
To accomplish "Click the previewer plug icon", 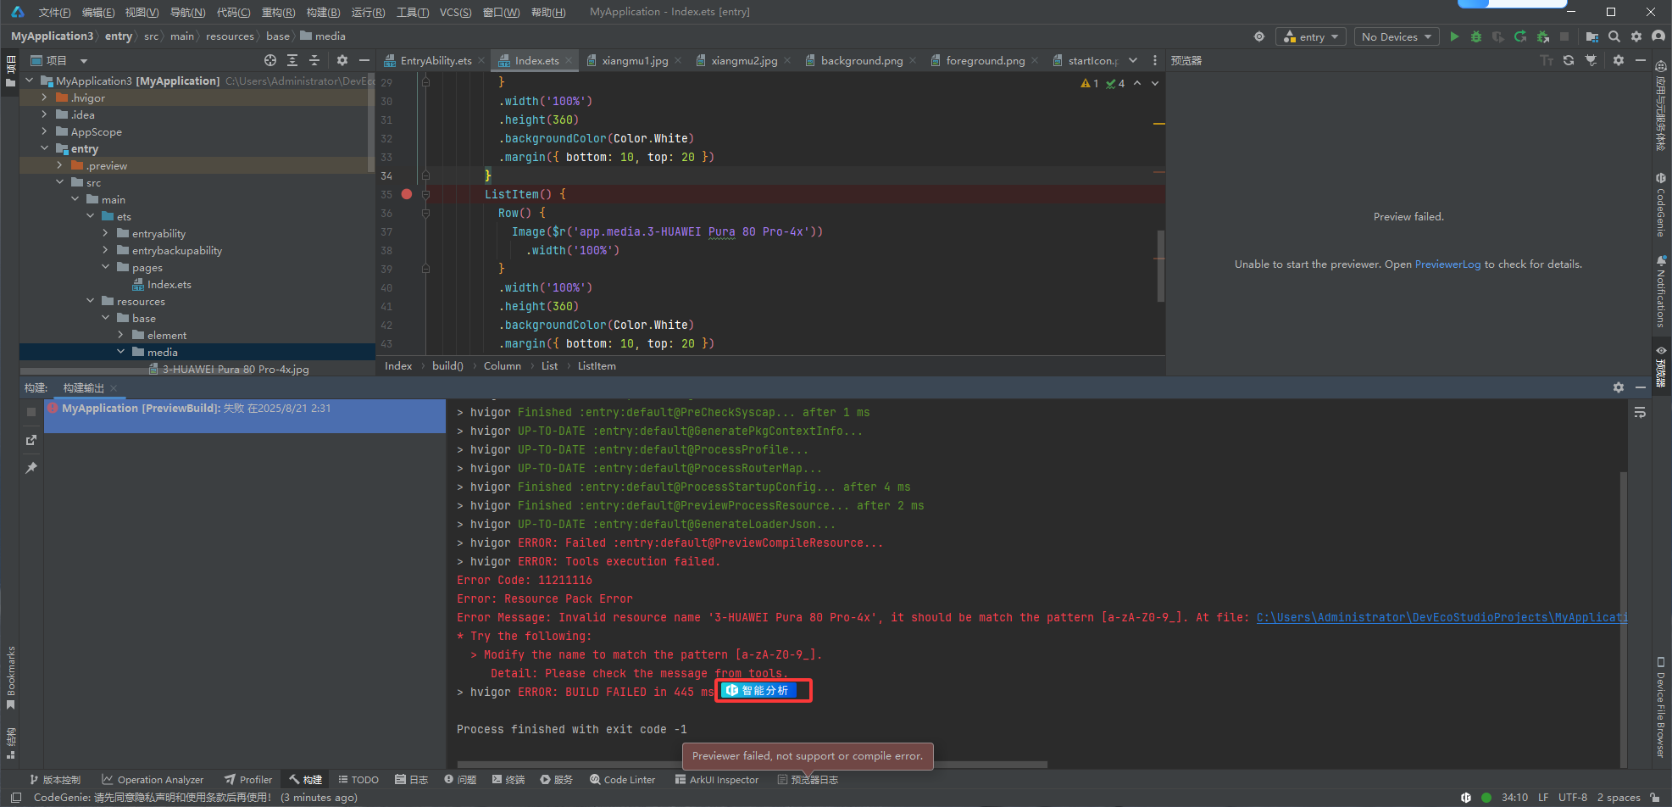I will coord(1591,60).
